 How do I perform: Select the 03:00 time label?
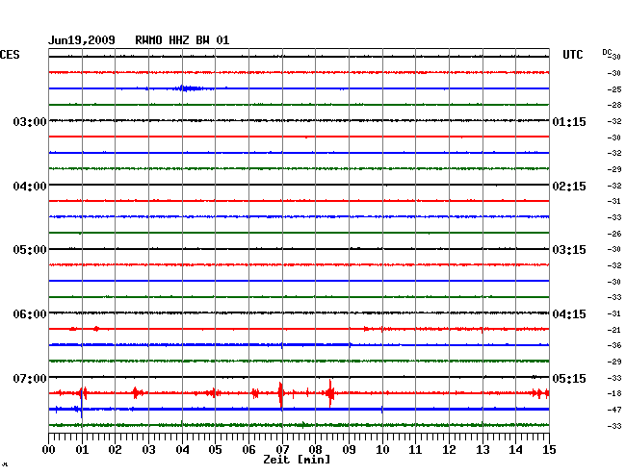pyautogui.click(x=30, y=121)
